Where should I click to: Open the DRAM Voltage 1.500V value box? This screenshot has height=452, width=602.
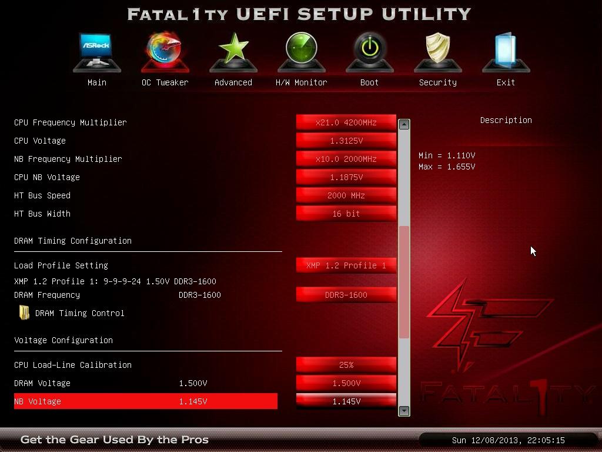pyautogui.click(x=346, y=383)
